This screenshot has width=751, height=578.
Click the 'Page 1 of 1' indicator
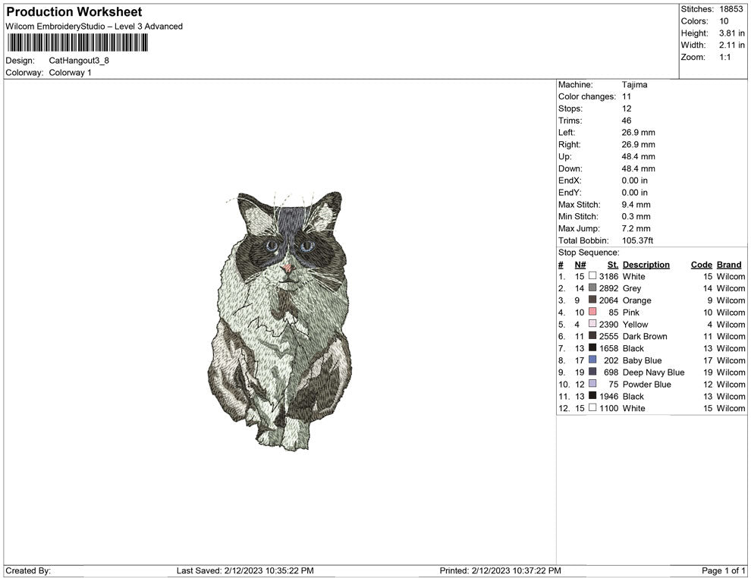(723, 570)
